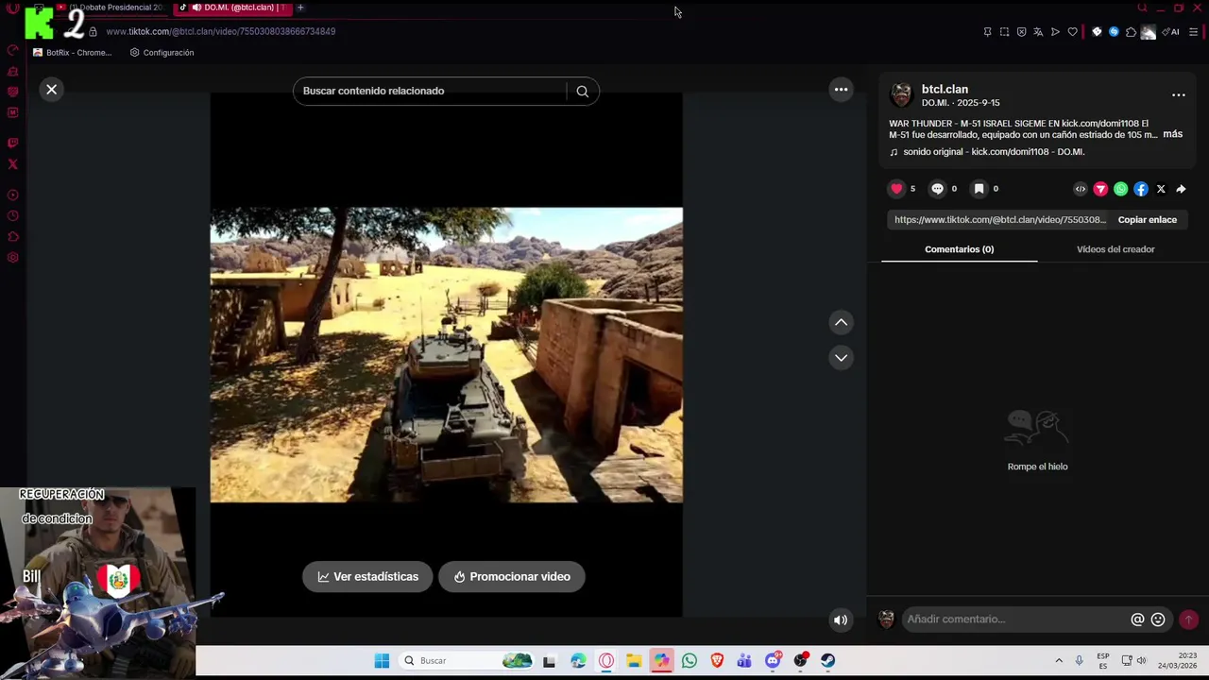1209x680 pixels.
Task: Click Copiar enlace button
Action: pos(1147,220)
